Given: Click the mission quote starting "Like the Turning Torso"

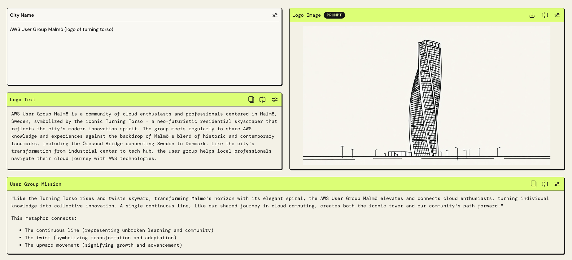Looking at the screenshot, I should [x=280, y=202].
